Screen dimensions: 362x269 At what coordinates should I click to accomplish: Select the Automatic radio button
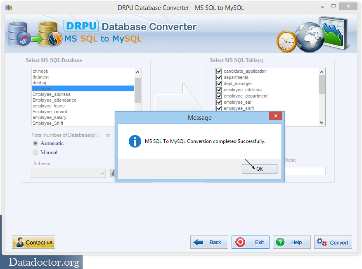[x=35, y=143]
